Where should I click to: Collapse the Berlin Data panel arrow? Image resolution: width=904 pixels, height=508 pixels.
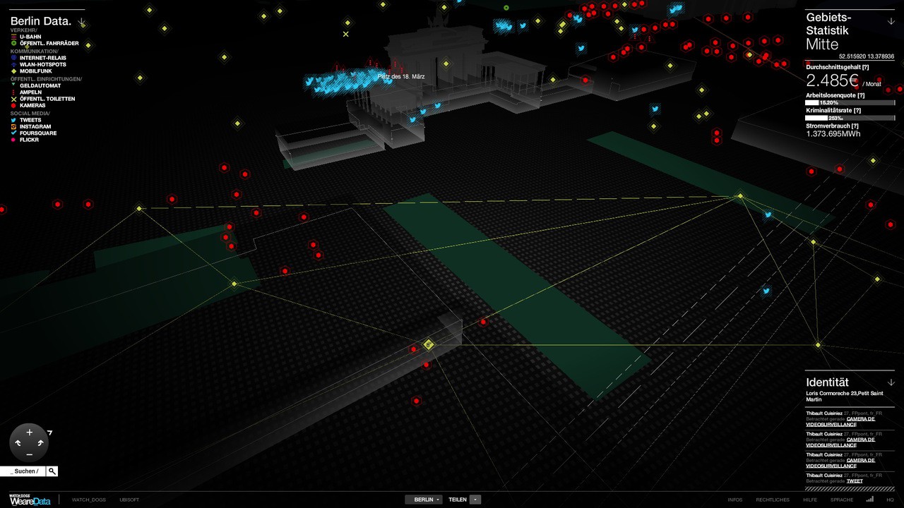click(81, 23)
